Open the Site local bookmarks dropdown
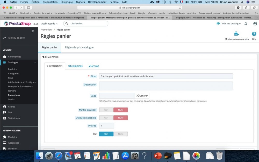This screenshot has width=259, height=162. (25, 13)
